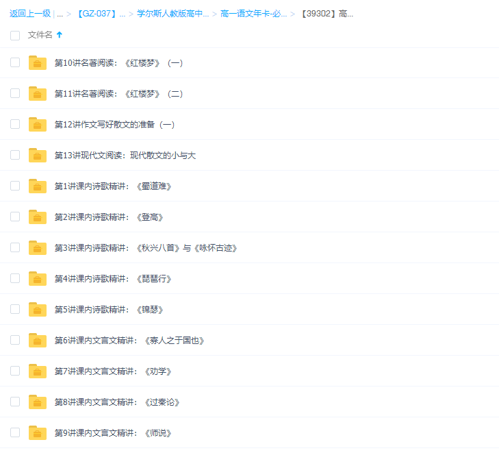This screenshot has width=499, height=453.
Task: Click the blue sort arrow next to 文件名
Action: (x=60, y=35)
